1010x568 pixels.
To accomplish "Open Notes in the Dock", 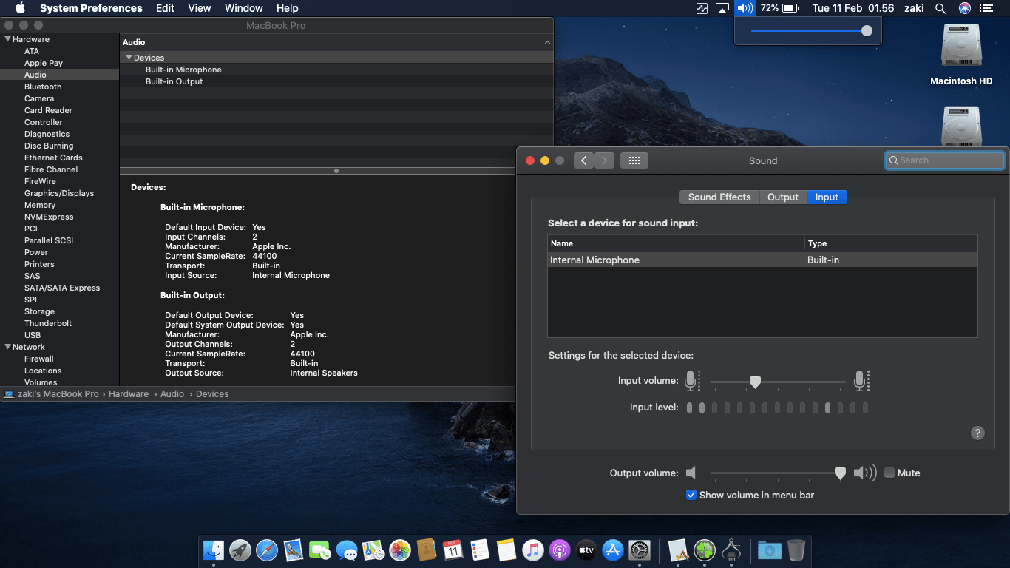I will point(506,550).
